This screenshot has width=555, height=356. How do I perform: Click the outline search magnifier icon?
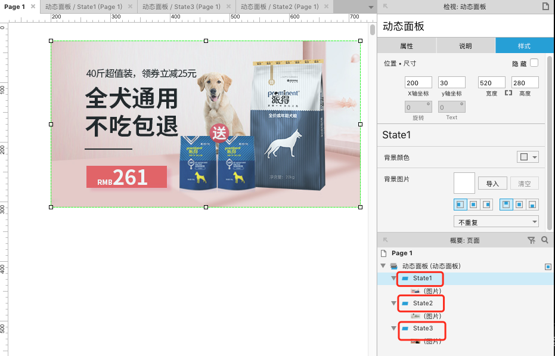pyautogui.click(x=545, y=240)
